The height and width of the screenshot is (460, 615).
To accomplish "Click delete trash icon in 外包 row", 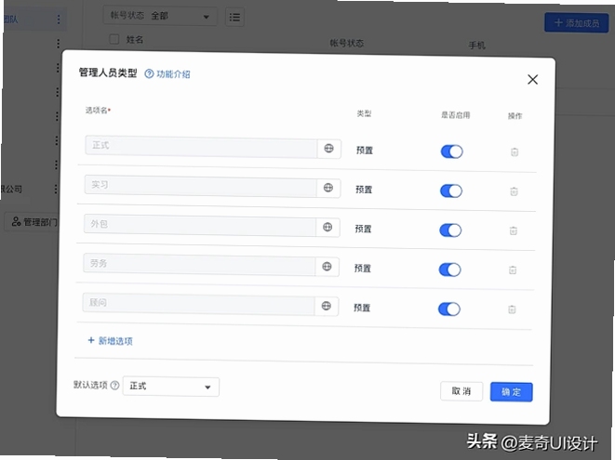I will (513, 230).
